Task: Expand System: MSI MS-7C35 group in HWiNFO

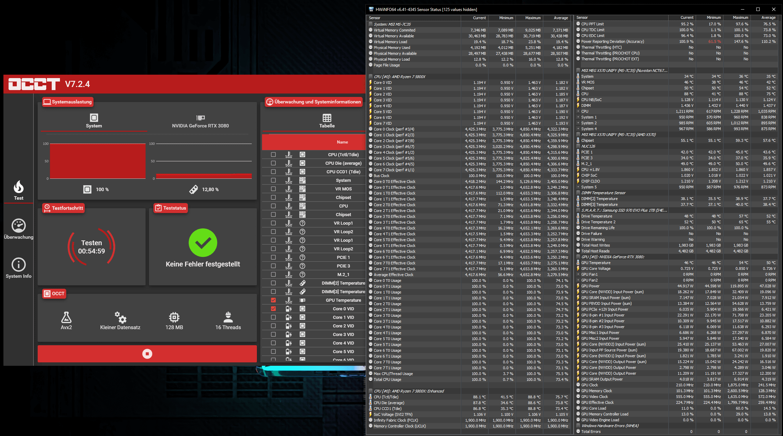Action: coord(371,24)
